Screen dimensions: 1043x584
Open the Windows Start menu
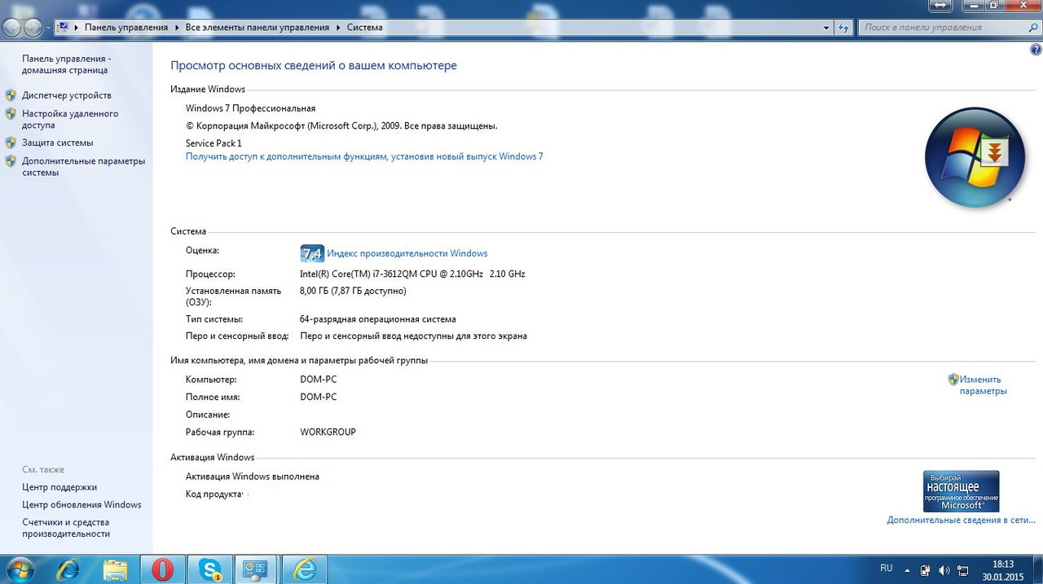(x=19, y=569)
